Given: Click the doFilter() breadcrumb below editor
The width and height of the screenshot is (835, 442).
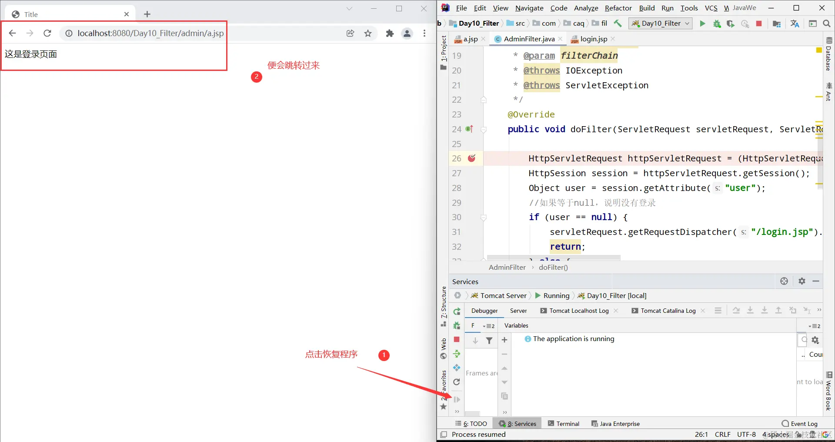Looking at the screenshot, I should point(553,267).
